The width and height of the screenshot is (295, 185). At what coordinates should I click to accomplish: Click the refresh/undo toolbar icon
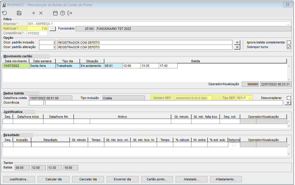coord(4,13)
